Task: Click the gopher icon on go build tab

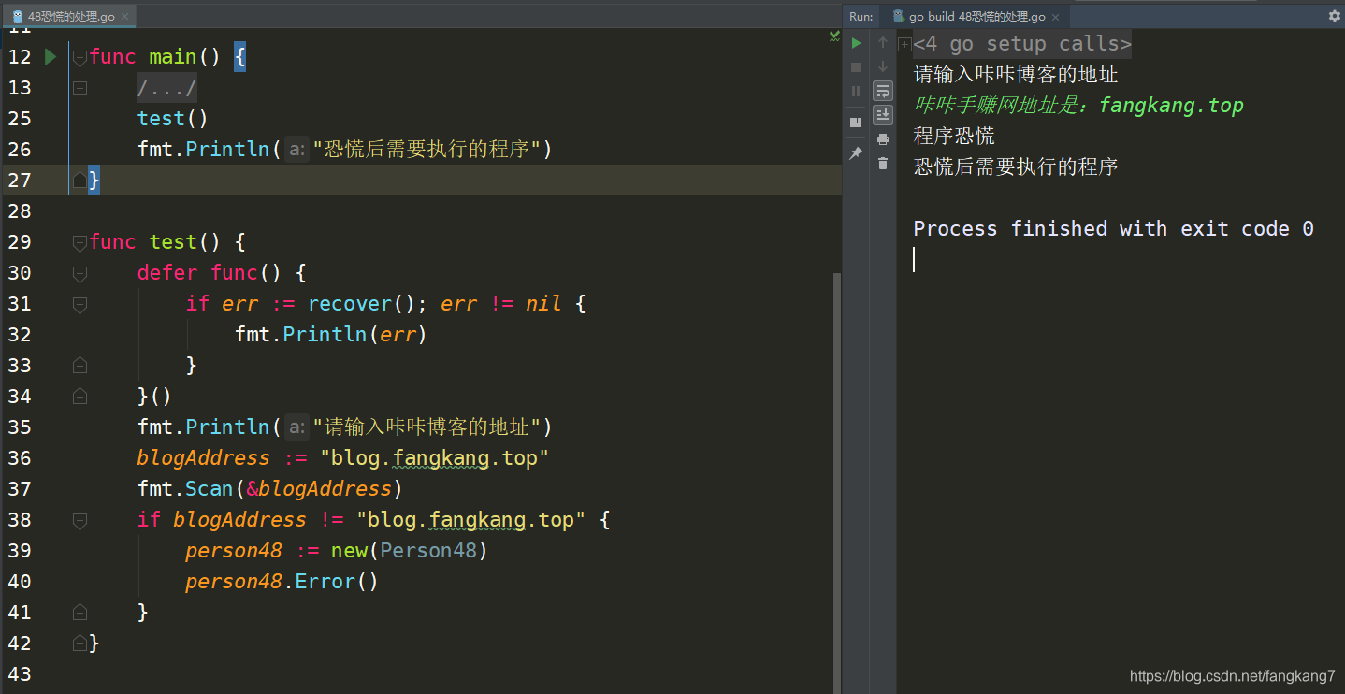Action: (x=898, y=16)
